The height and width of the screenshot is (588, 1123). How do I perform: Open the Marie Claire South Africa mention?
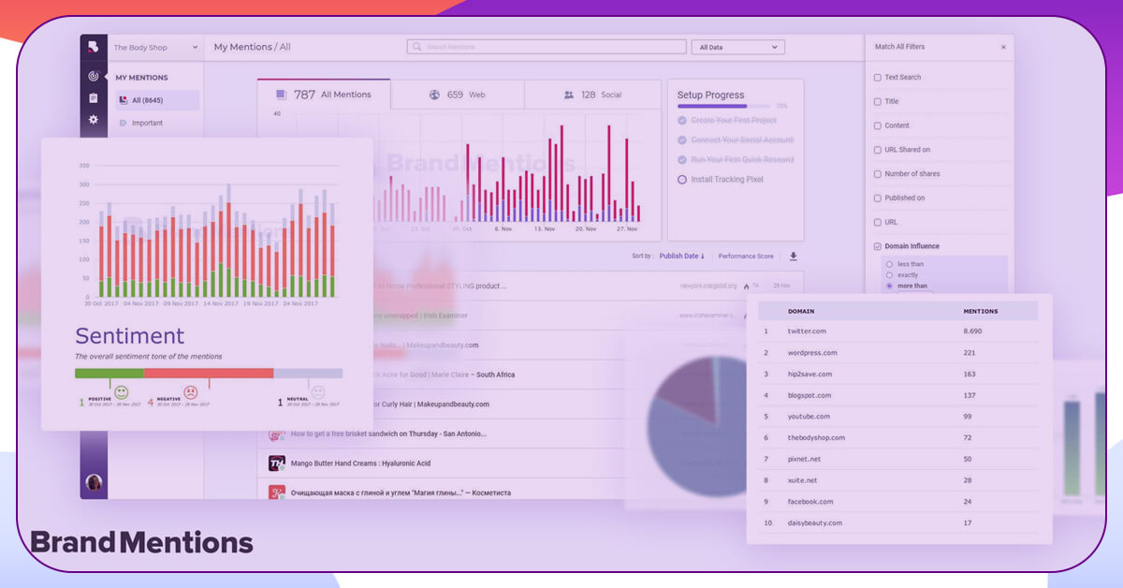click(x=444, y=375)
